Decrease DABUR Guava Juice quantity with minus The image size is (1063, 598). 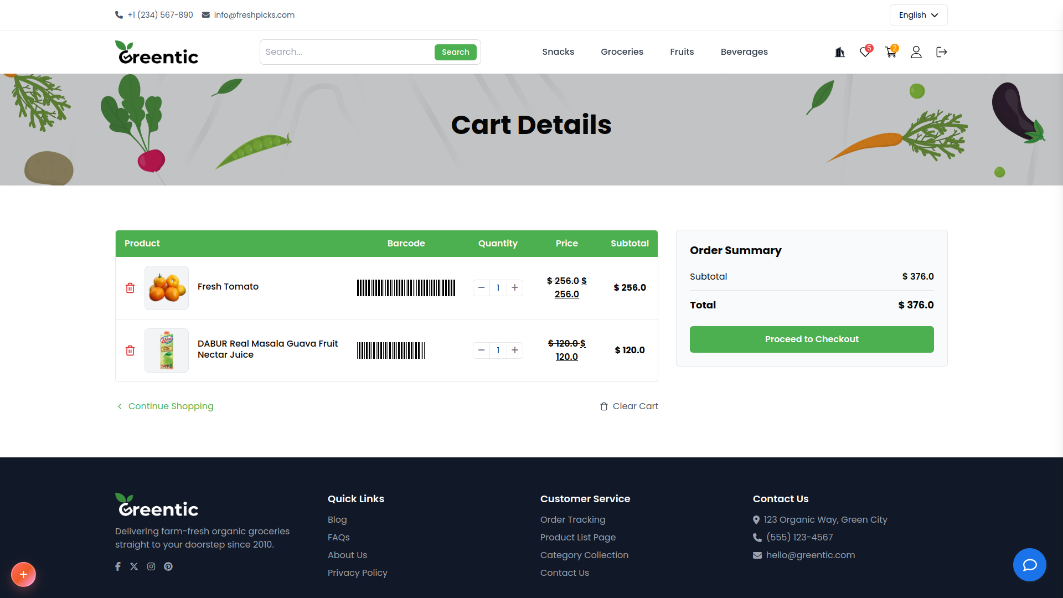click(x=482, y=350)
